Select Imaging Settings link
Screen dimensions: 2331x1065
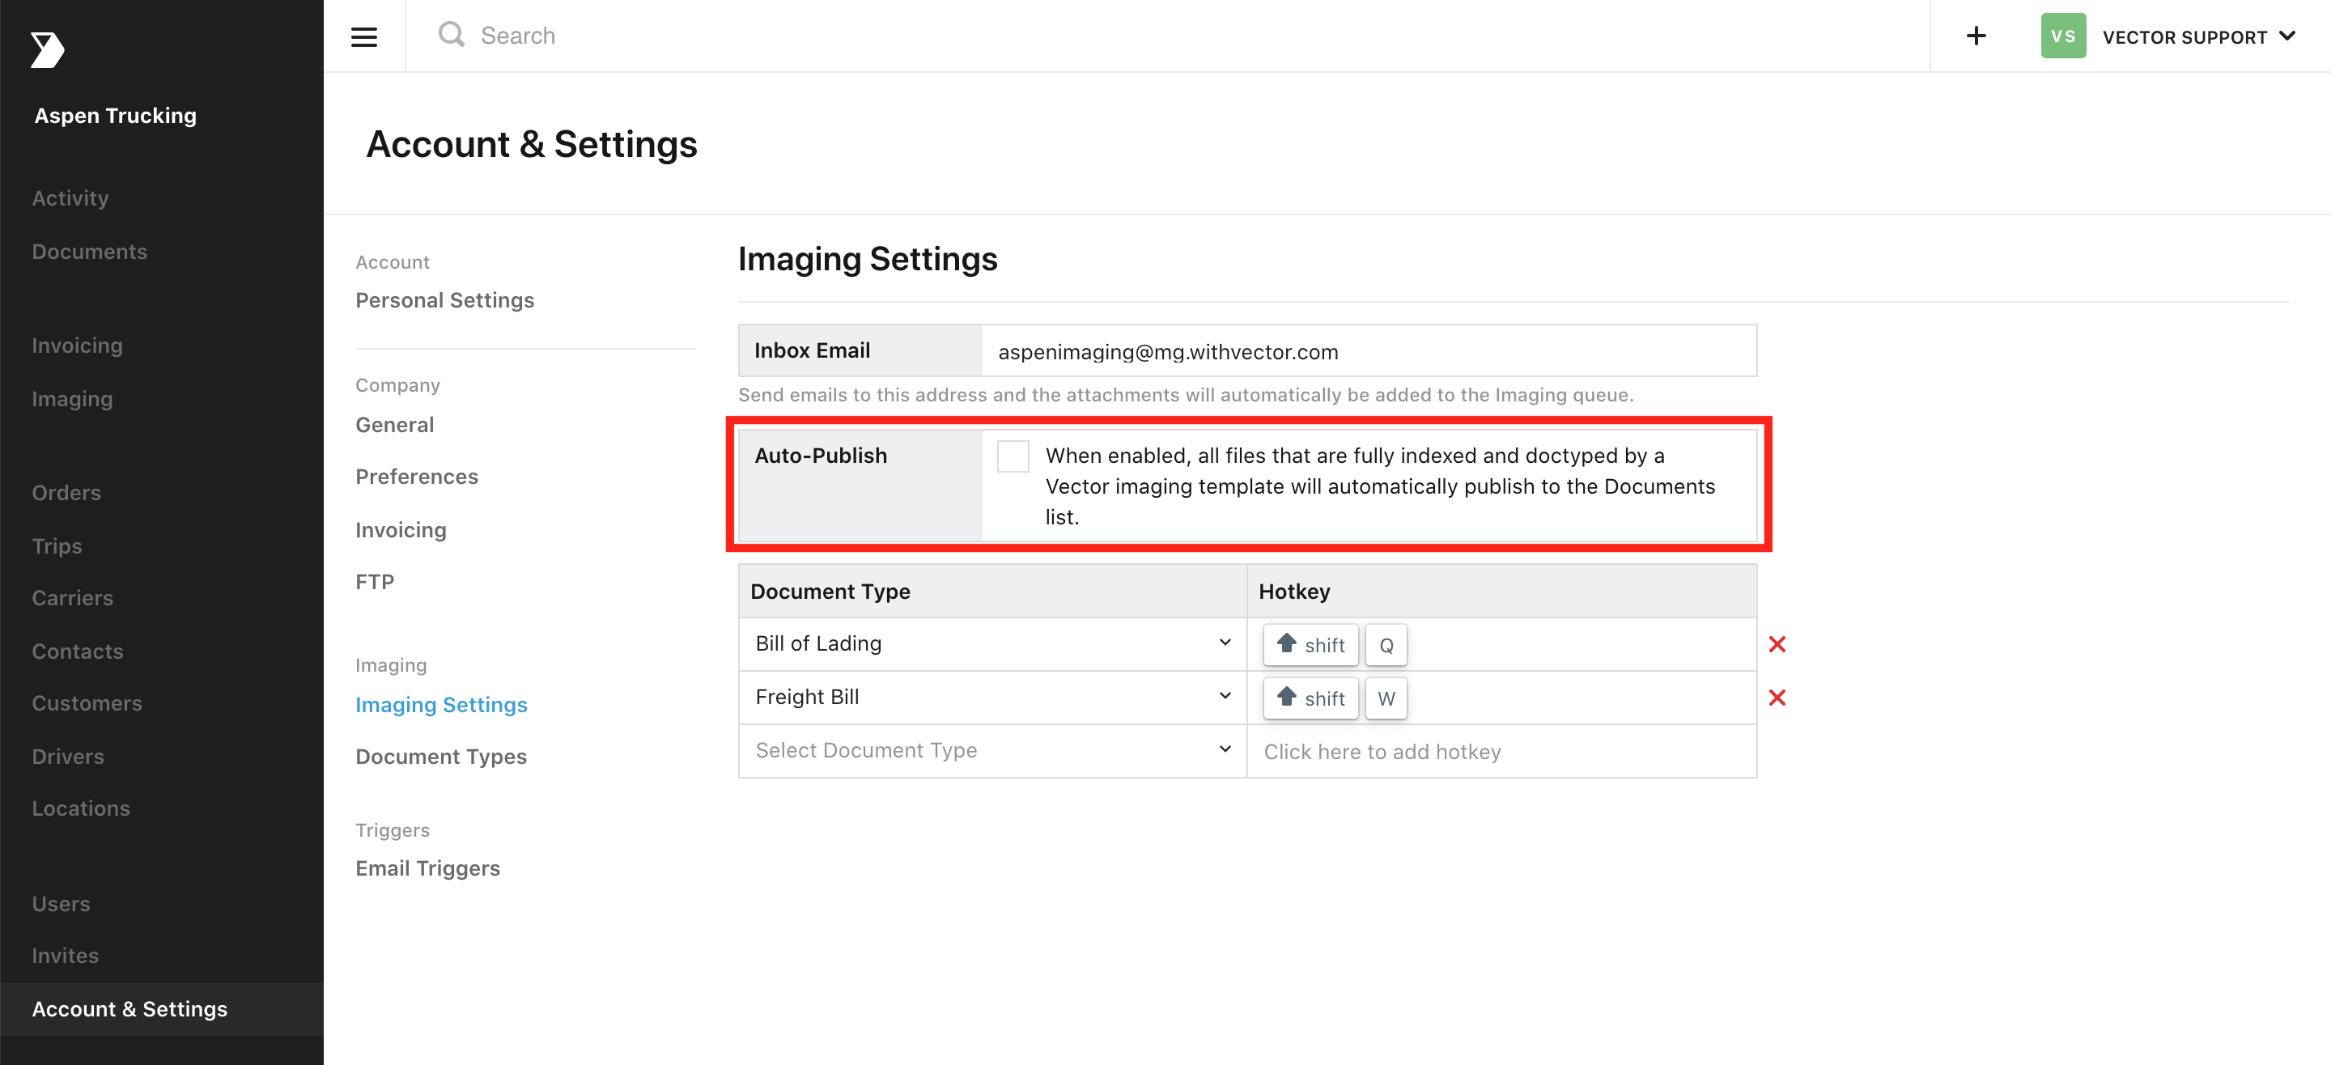tap(440, 705)
